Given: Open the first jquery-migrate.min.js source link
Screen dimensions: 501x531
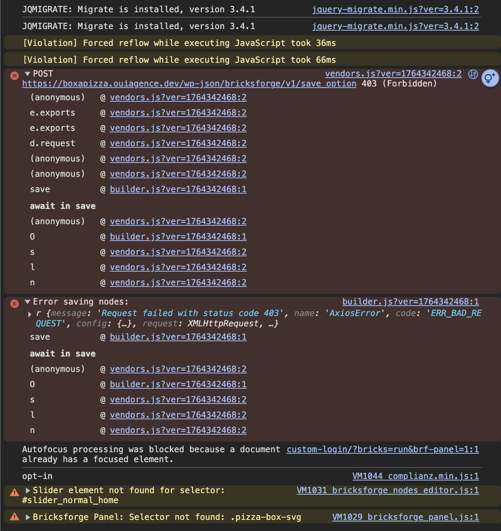Looking at the screenshot, I should pyautogui.click(x=395, y=10).
